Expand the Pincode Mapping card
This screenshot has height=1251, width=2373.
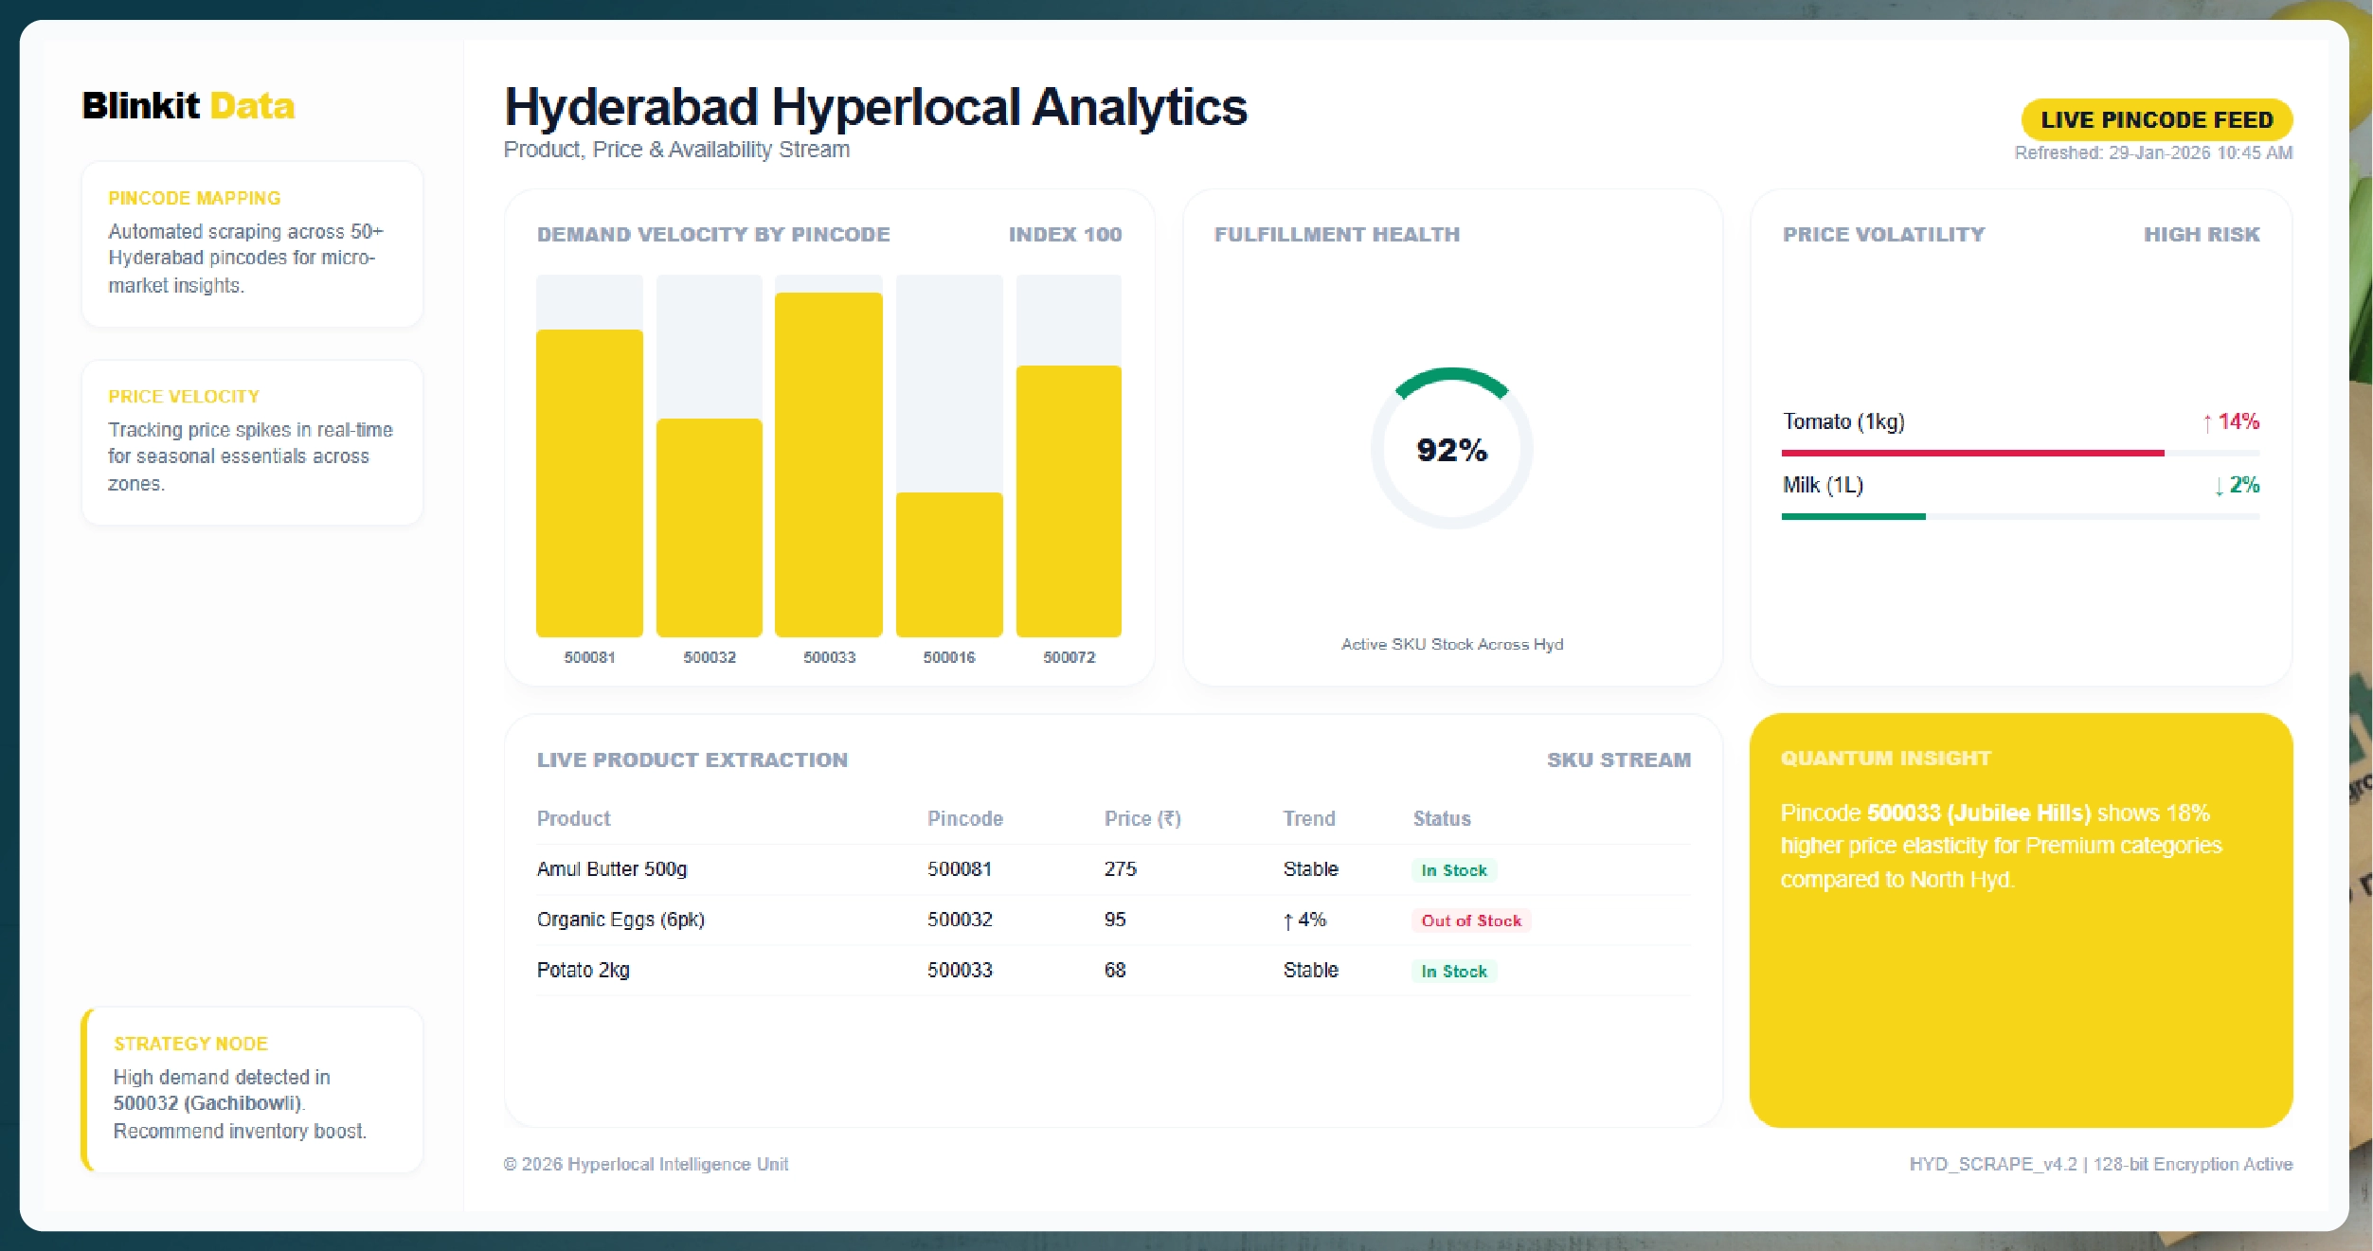point(251,243)
